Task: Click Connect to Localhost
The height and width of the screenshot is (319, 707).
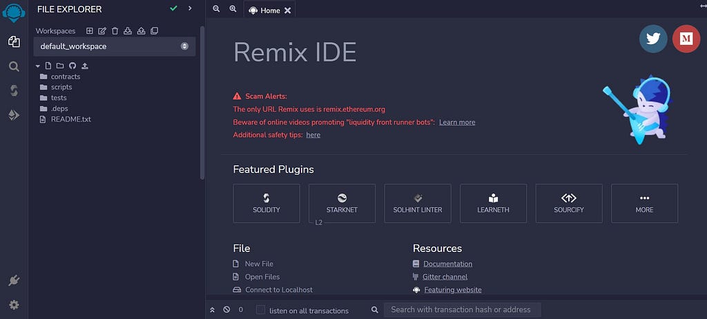Action: pyautogui.click(x=279, y=290)
